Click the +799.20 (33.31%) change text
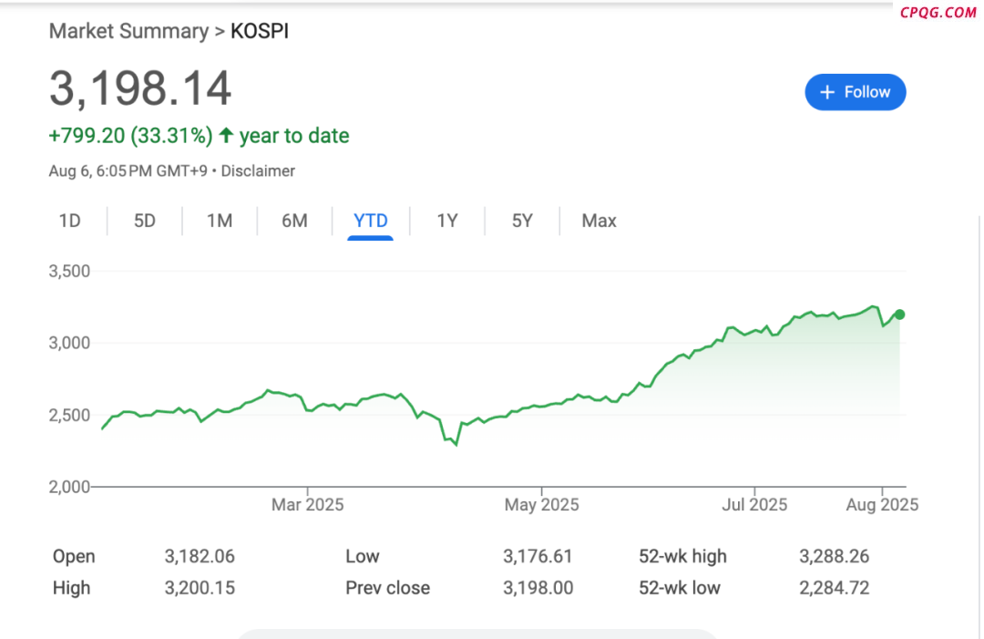 pyautogui.click(x=130, y=136)
